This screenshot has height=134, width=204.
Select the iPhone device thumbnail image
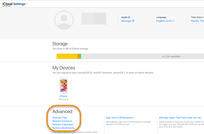click(x=63, y=85)
